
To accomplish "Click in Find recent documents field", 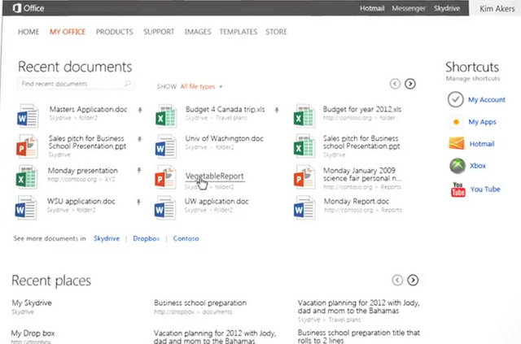I will (x=75, y=84).
